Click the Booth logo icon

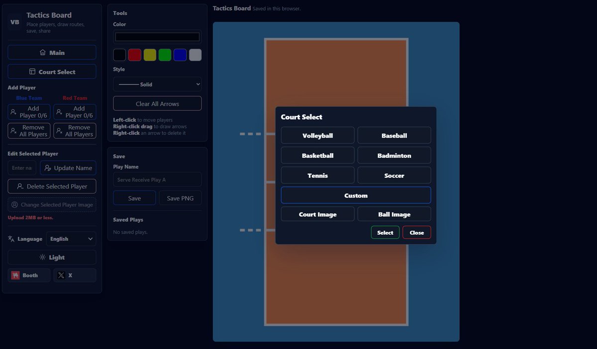(x=15, y=275)
